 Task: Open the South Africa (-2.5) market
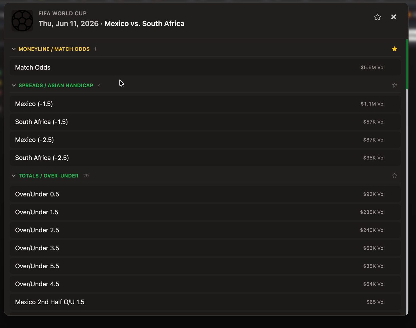(205, 158)
